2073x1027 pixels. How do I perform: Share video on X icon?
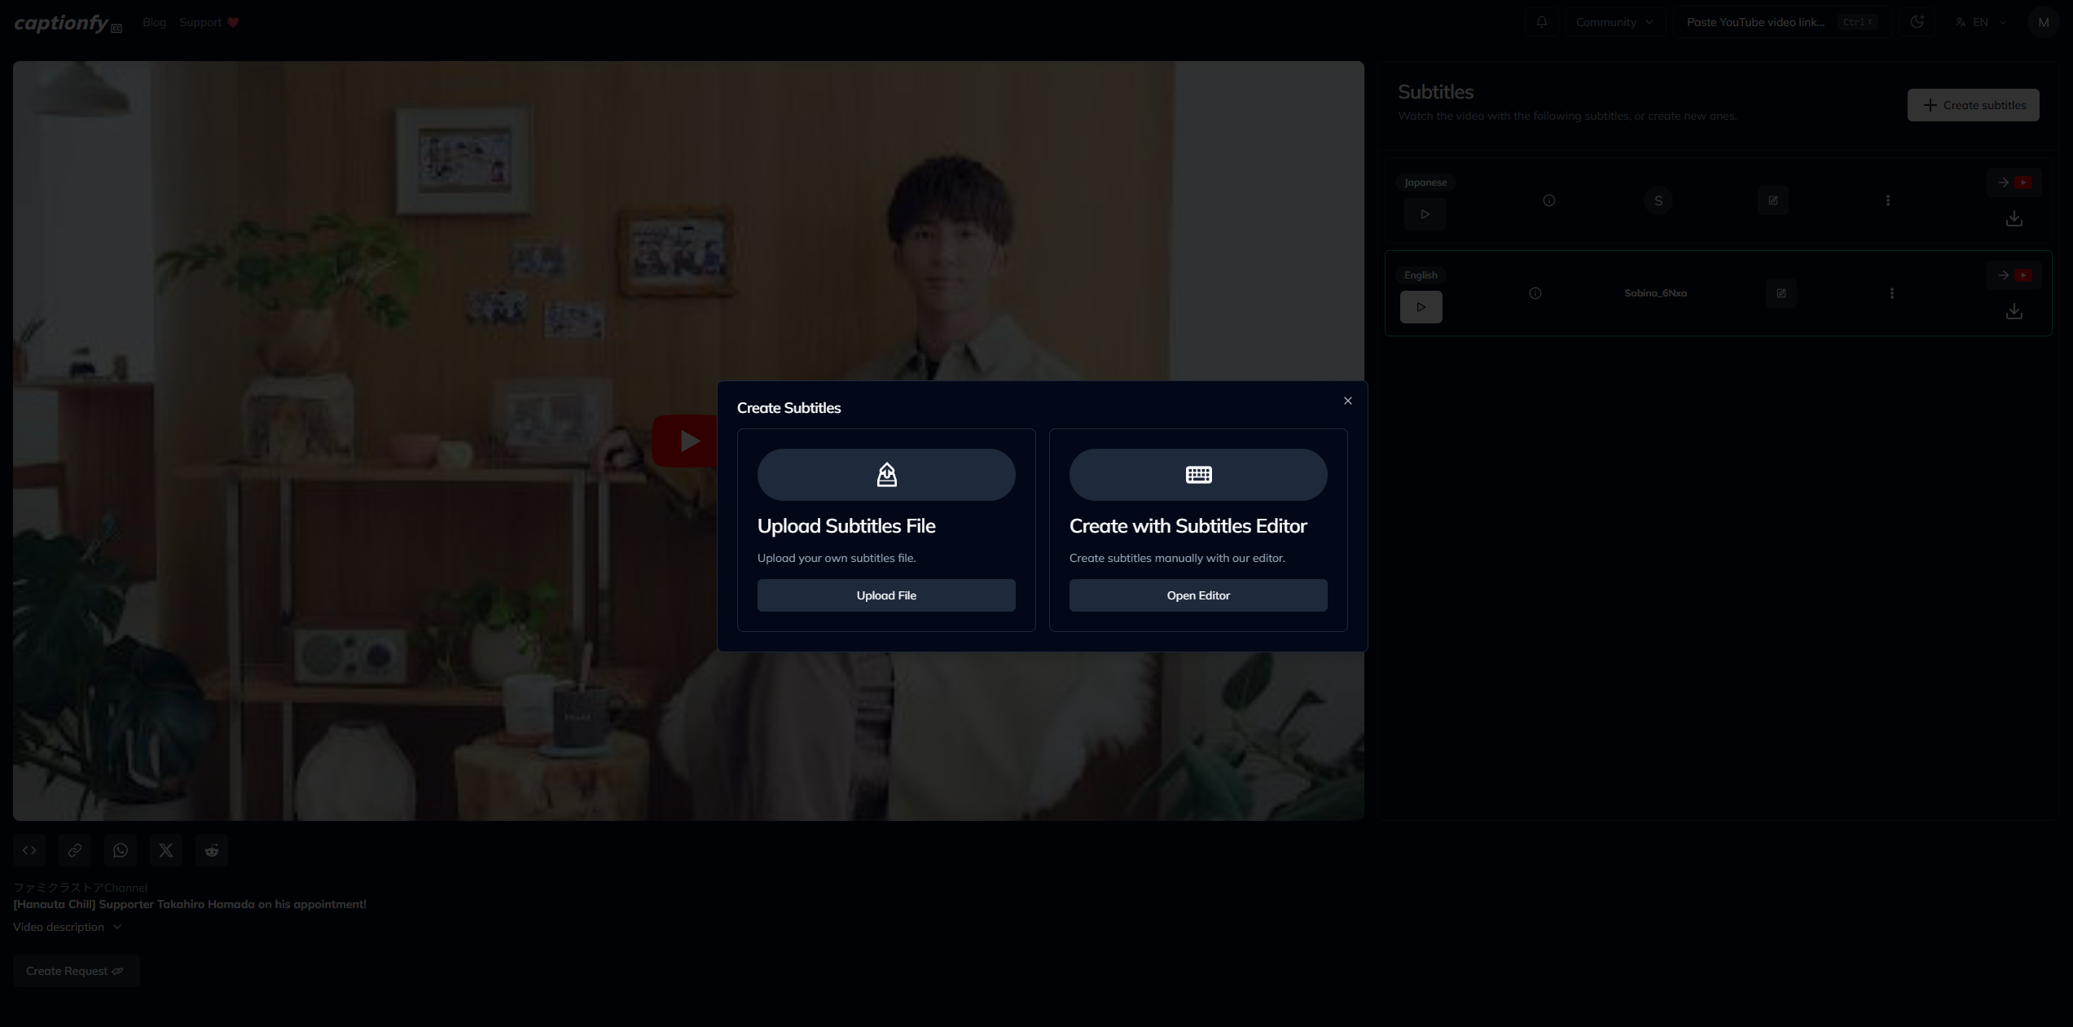click(166, 850)
